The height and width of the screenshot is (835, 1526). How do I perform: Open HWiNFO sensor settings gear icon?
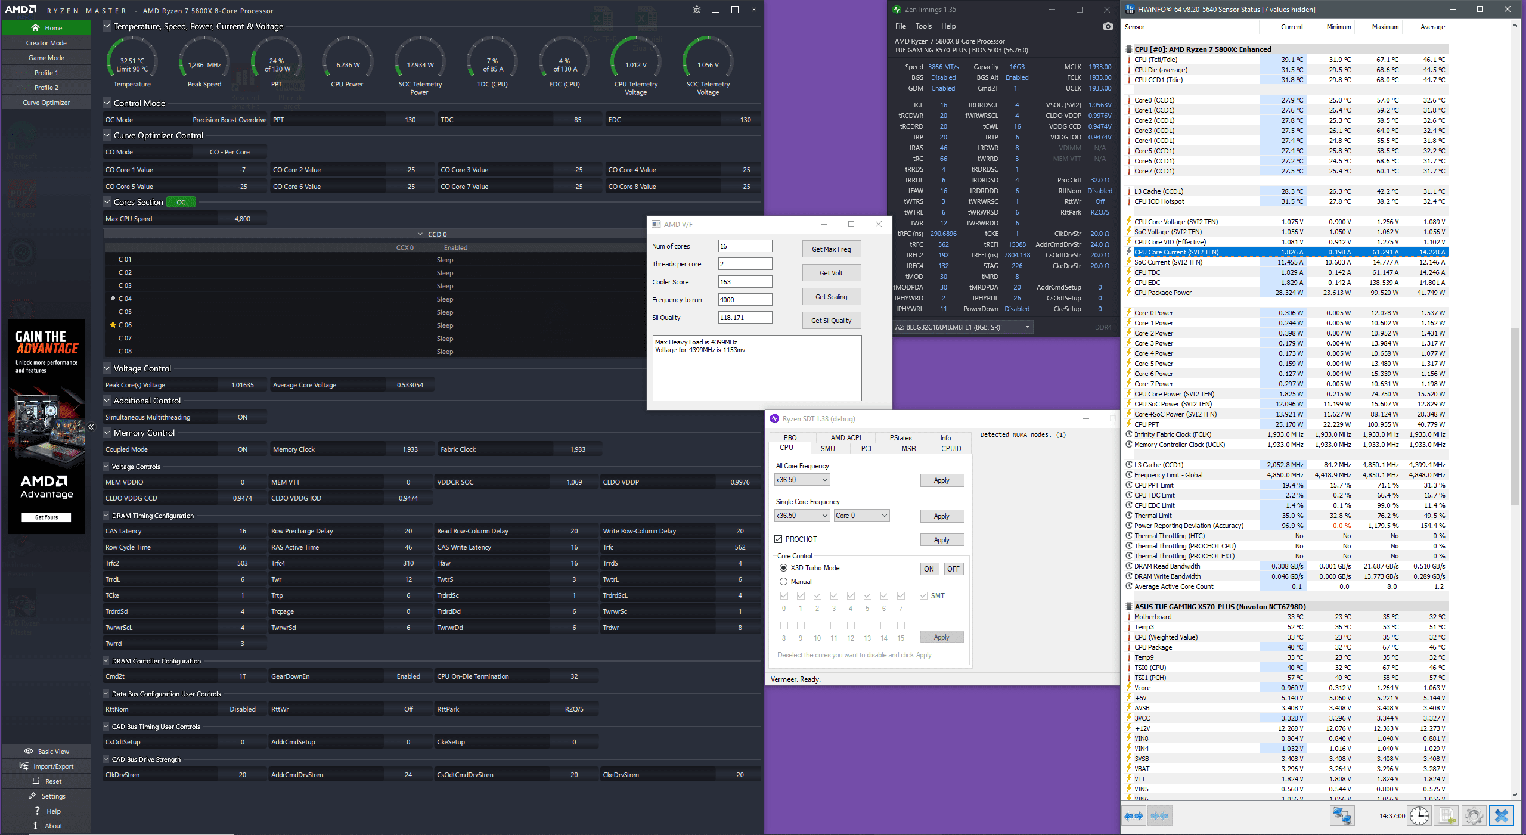click(x=1474, y=816)
